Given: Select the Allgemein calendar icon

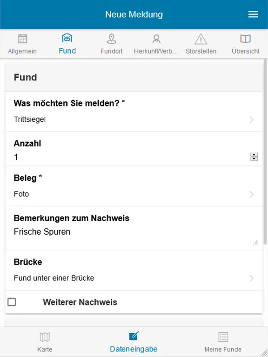Looking at the screenshot, I should tap(22, 39).
